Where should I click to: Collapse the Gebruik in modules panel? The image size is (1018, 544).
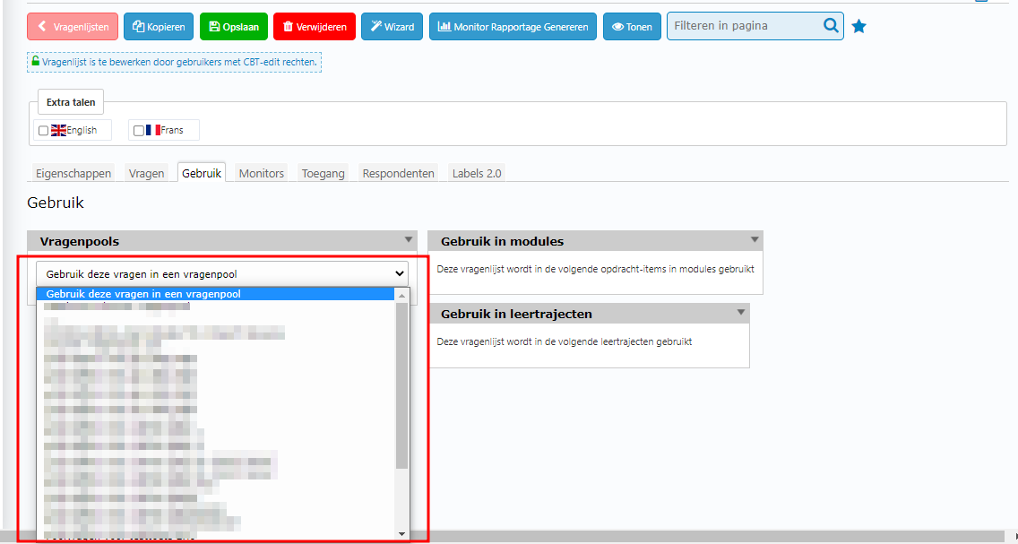755,240
